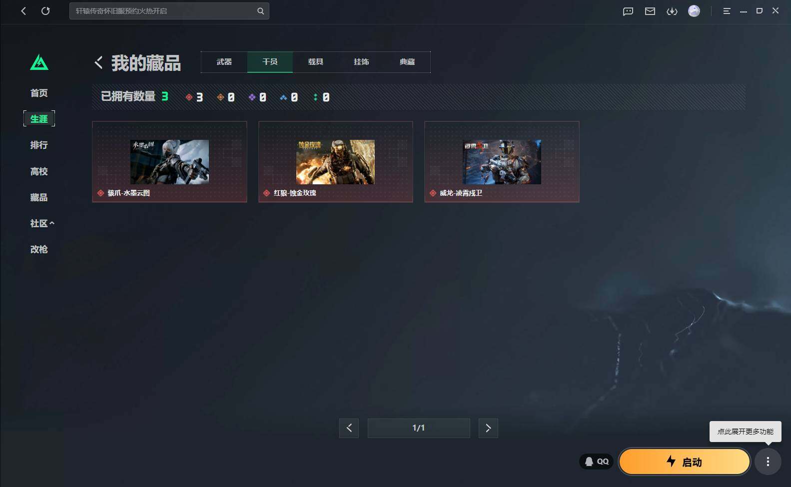Viewport: 791px width, 487px height.
Task: Open the user avatar profile
Action: click(x=694, y=11)
